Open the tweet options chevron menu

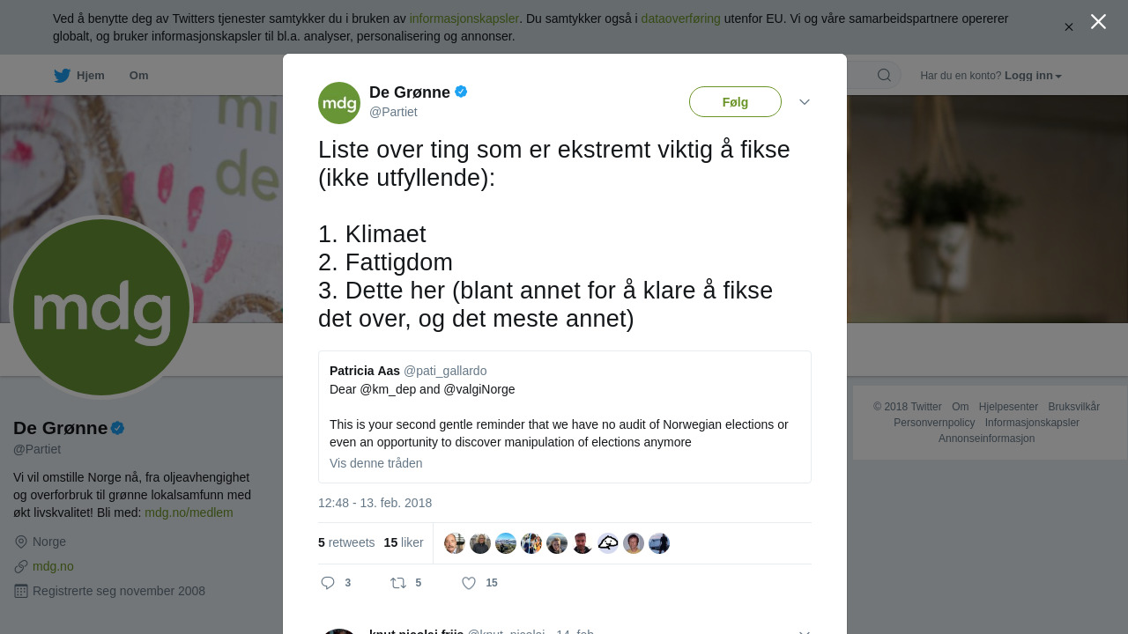(x=805, y=102)
